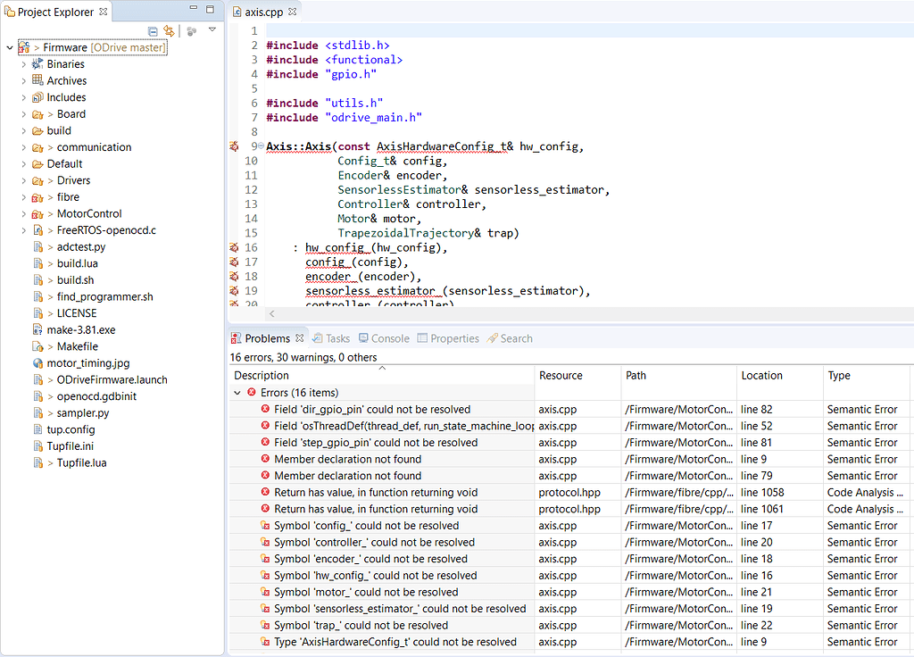The image size is (914, 657).
Task: Sort problems by the Location column header
Action: [761, 376]
